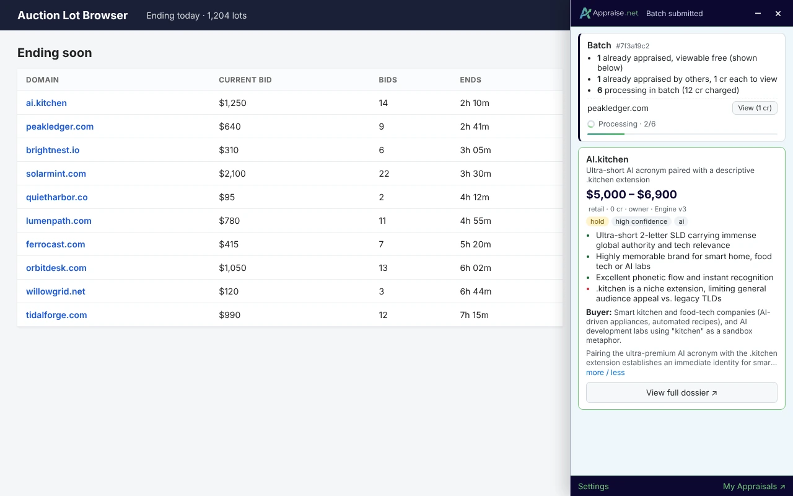The image size is (793, 496).
Task: Click the 2h 41m end time cell
Action: tap(475, 126)
